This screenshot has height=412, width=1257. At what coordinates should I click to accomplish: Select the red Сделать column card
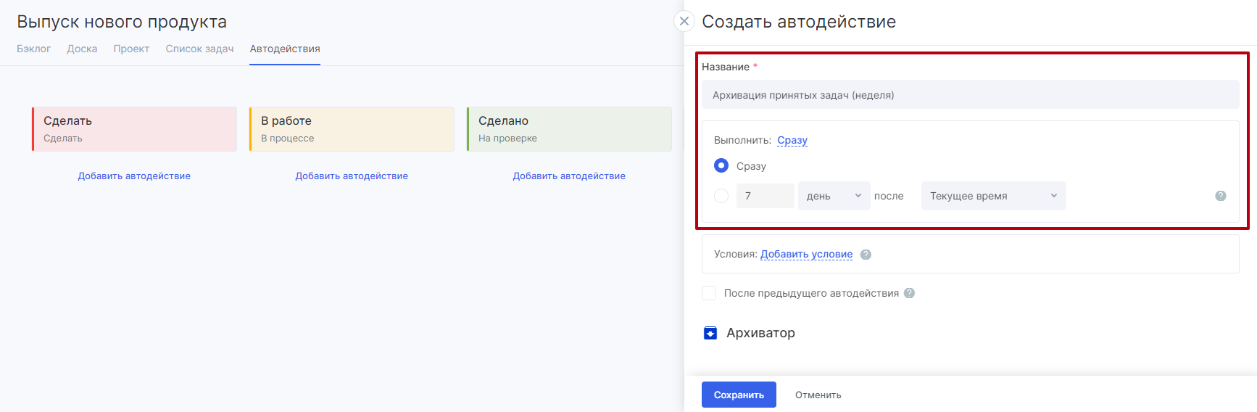click(134, 129)
